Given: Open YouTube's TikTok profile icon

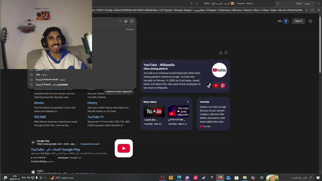Looking at the screenshot, I should point(209,85).
